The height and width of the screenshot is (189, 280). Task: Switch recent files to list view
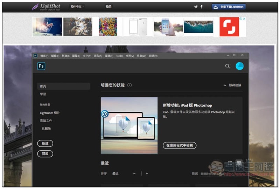(230, 162)
